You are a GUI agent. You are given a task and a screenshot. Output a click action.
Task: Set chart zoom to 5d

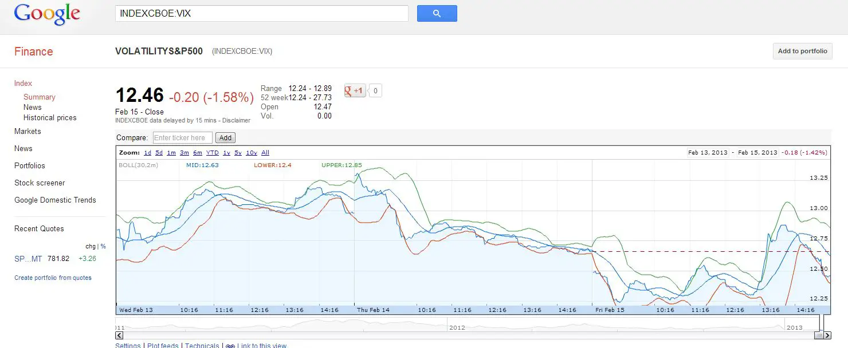pyautogui.click(x=159, y=153)
